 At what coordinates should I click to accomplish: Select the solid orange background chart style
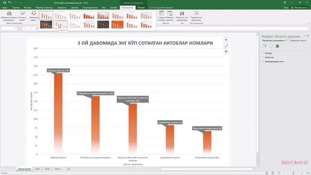[117, 25]
